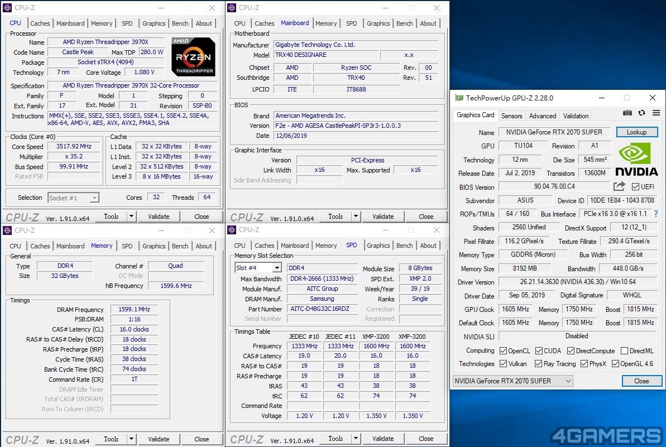Click the app icon of the CPU-Z window with the SPD tab selected

232,230
